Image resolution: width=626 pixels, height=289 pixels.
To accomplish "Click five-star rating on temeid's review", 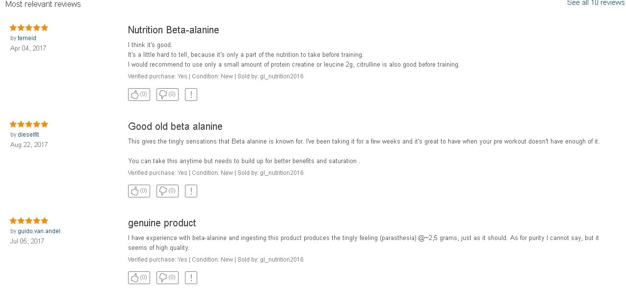I will (29, 28).
